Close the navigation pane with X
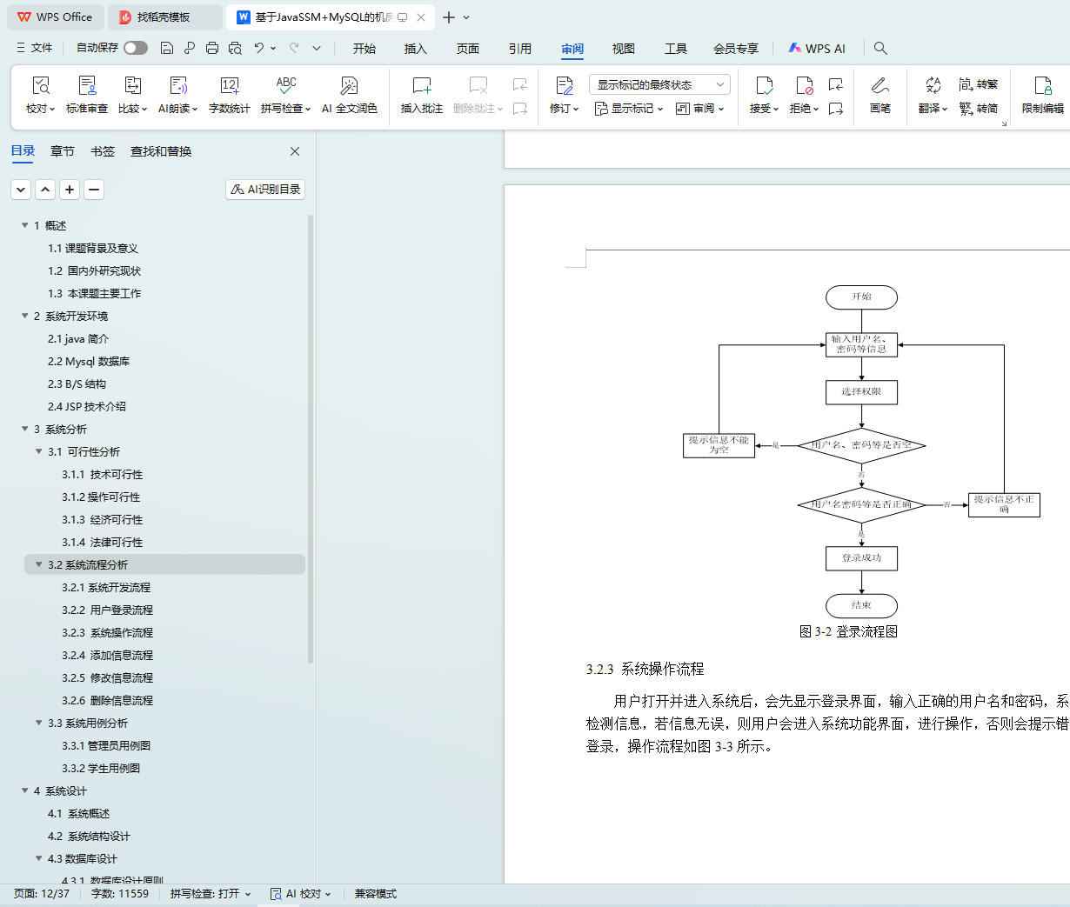Viewport: 1070px width, 907px height. (x=295, y=151)
